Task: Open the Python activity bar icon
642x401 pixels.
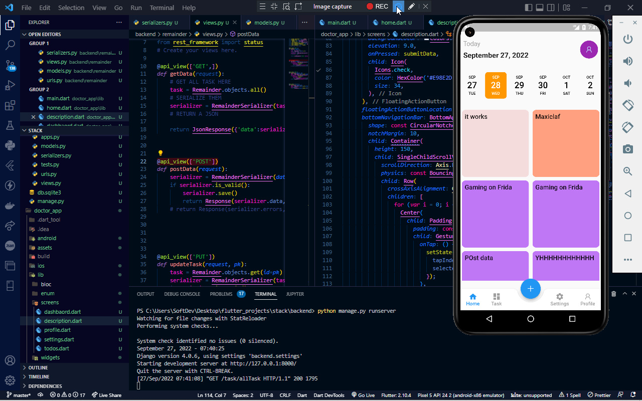Action: tap(10, 145)
